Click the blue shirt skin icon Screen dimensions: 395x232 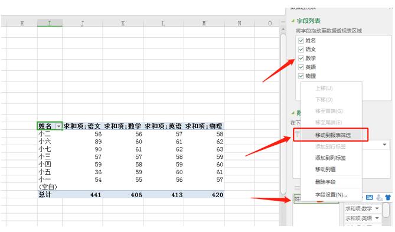388,197
